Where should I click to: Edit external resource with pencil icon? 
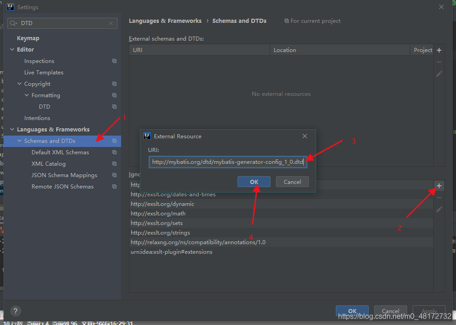pos(439,73)
